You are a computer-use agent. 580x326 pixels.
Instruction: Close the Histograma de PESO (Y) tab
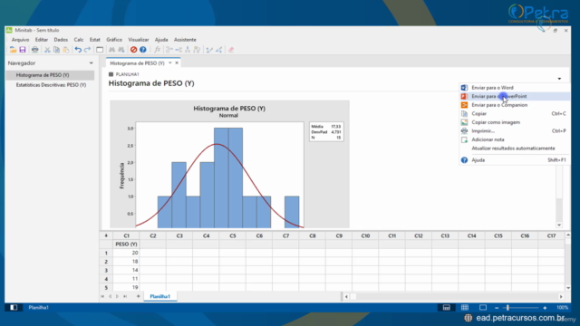[x=177, y=62]
